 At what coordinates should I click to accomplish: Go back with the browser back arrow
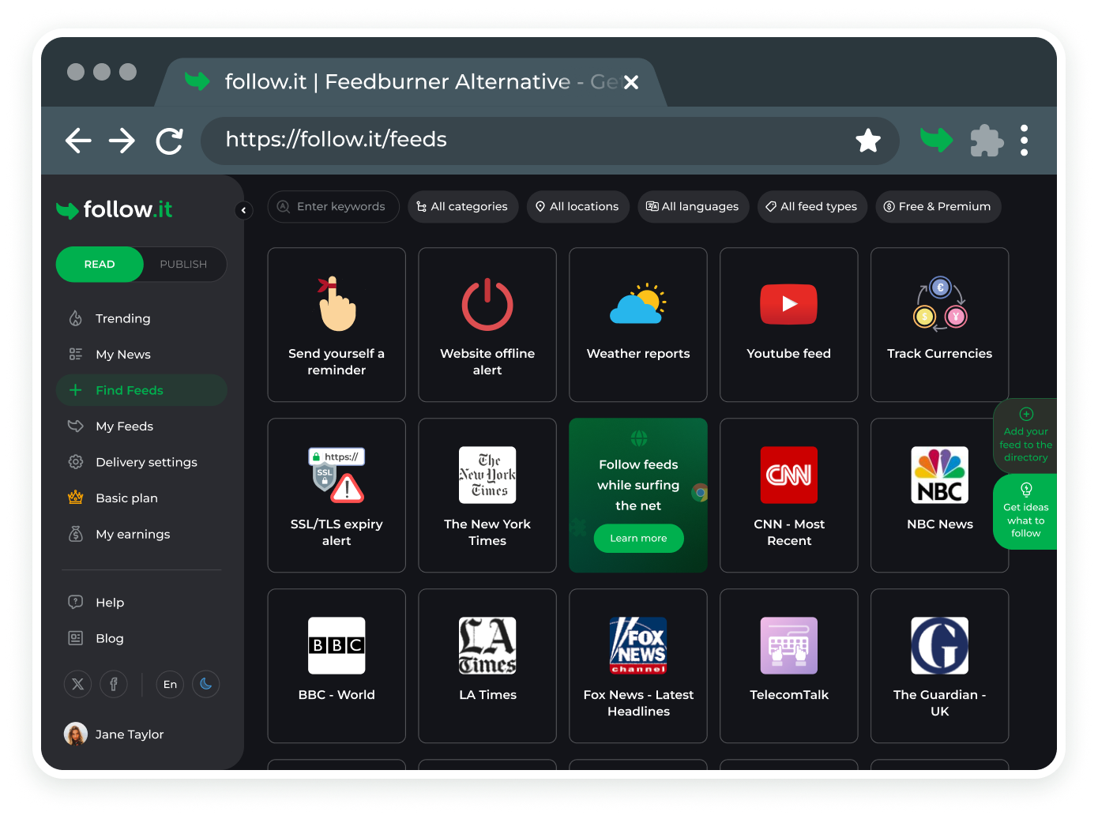click(78, 141)
